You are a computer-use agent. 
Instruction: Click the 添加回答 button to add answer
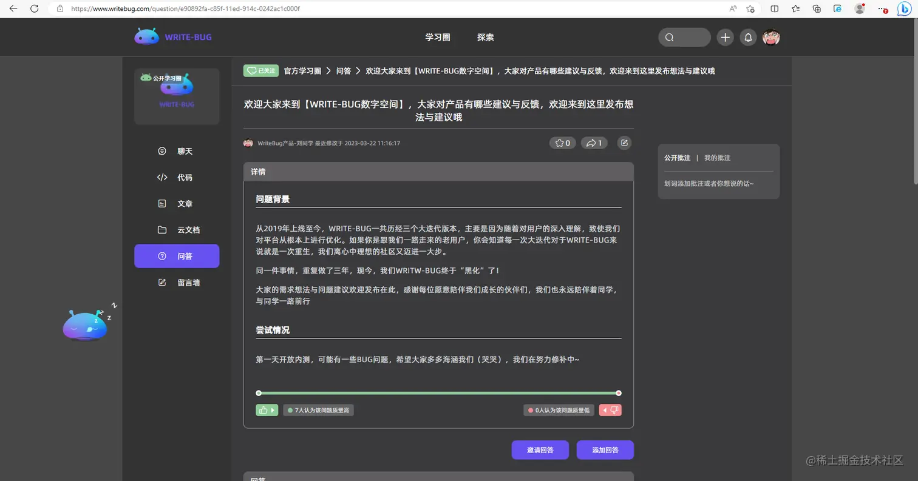605,449
